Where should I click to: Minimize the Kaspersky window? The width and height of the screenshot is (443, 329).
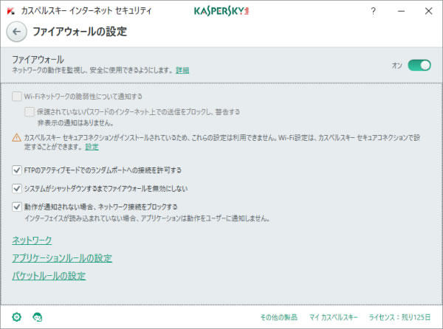click(x=401, y=11)
